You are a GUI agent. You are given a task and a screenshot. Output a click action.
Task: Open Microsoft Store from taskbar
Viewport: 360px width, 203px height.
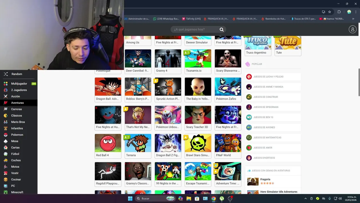[x=197, y=198]
